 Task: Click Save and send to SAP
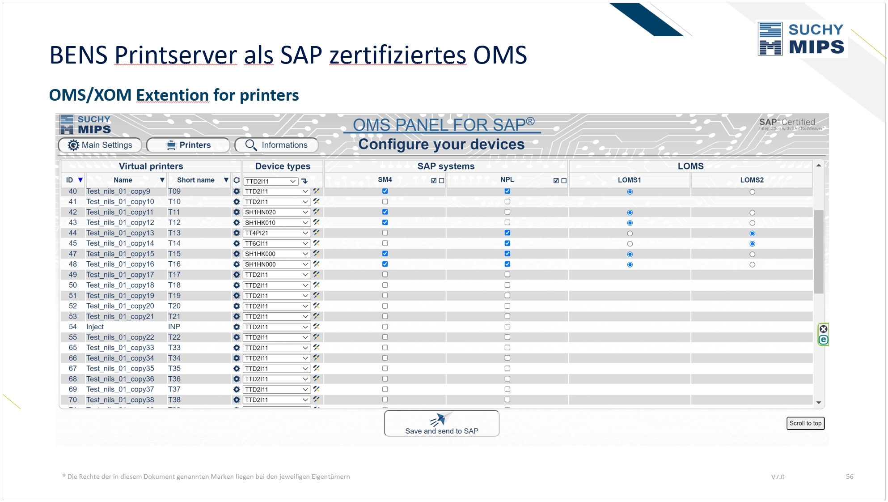442,424
